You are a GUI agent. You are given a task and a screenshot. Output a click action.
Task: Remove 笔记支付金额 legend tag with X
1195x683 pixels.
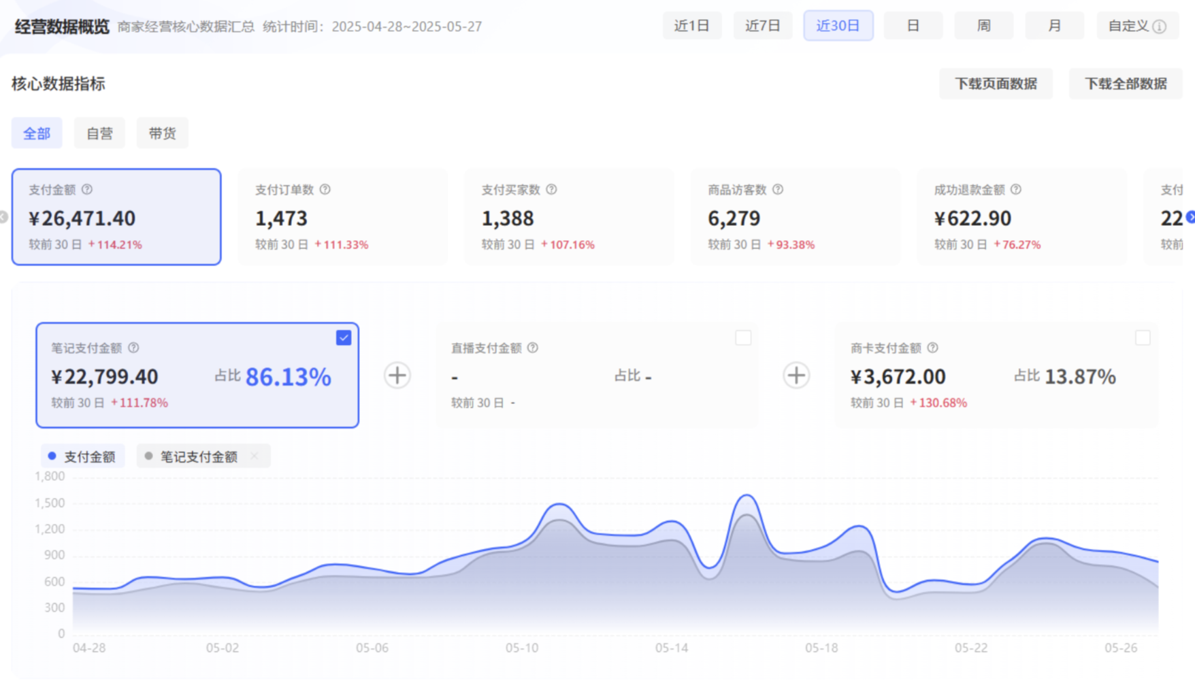(255, 456)
